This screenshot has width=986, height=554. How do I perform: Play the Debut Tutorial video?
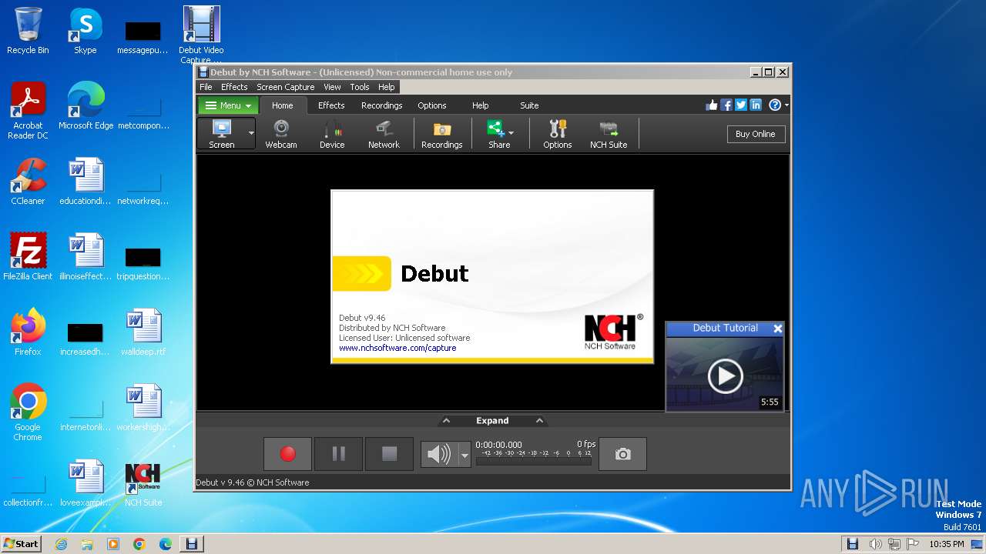click(725, 375)
